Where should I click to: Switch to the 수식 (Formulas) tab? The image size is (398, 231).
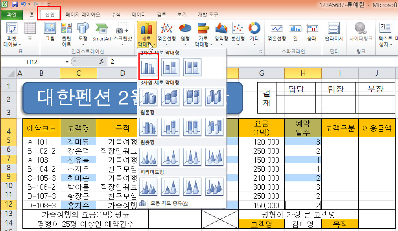pos(116,15)
